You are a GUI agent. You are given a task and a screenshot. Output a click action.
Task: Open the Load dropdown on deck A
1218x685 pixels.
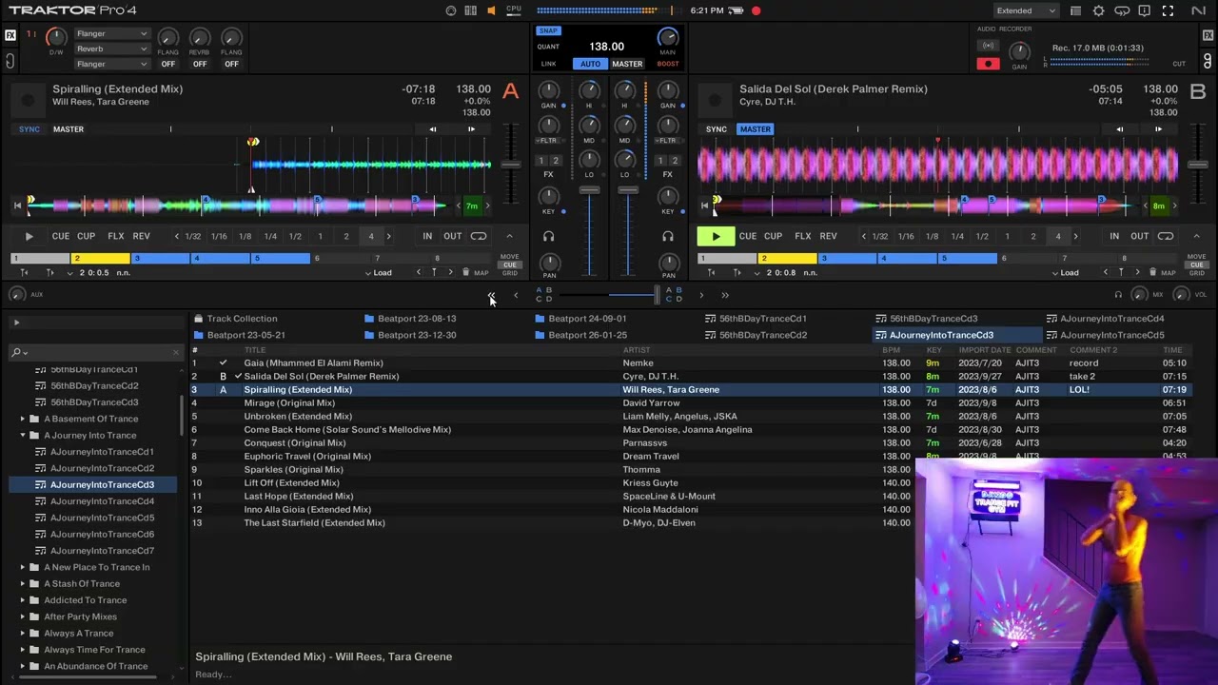click(378, 273)
